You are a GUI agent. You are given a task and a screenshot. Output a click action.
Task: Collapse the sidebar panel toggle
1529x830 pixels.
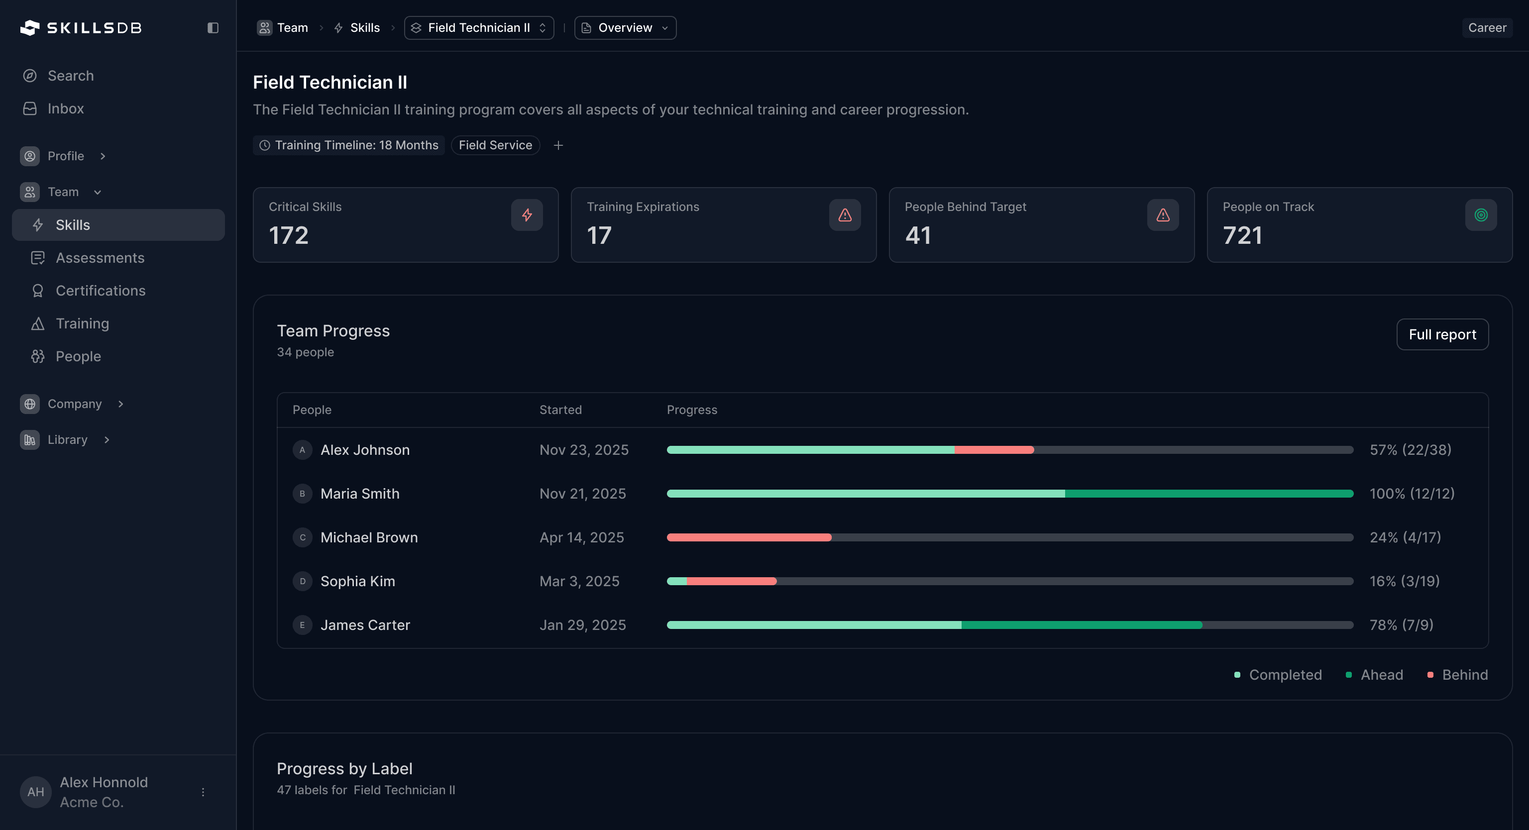213,27
